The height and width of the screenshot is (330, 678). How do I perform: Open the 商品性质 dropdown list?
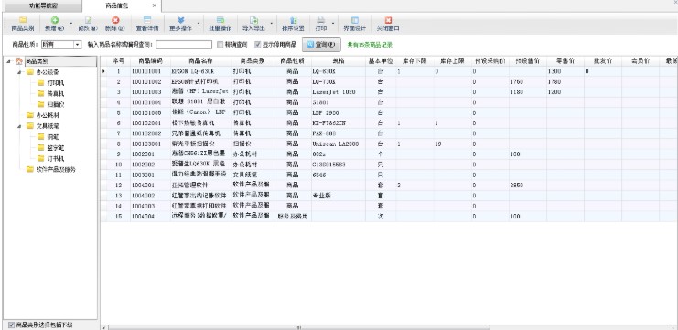(x=78, y=45)
